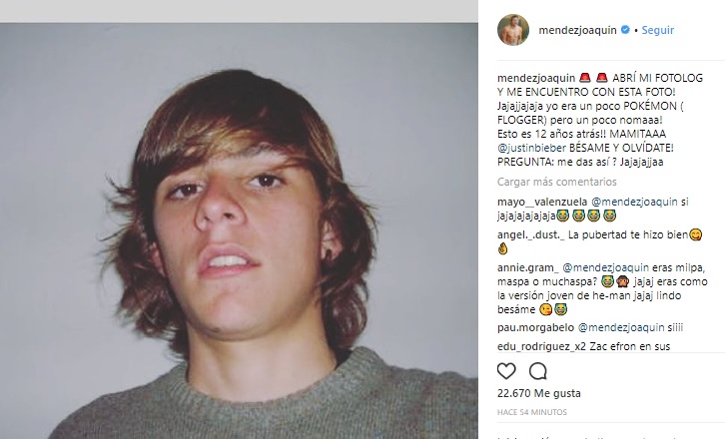Viewport: 725px width, 439px height.
Task: Click the heart like icon
Action: point(507,371)
